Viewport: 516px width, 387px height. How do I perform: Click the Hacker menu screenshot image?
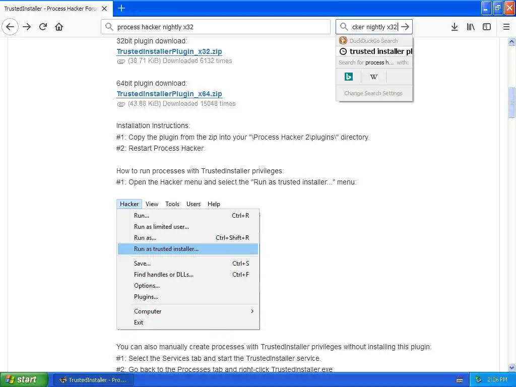[188, 264]
